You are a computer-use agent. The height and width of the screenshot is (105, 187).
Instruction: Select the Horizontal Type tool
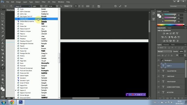pos(3,68)
